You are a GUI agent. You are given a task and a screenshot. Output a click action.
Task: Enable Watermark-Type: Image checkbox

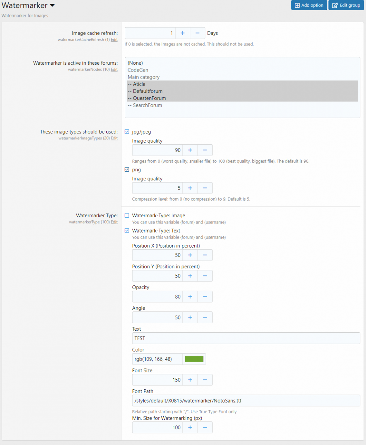coord(127,216)
